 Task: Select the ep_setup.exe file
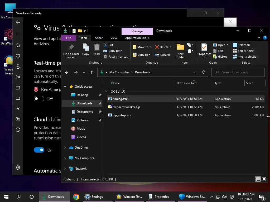click(186, 115)
